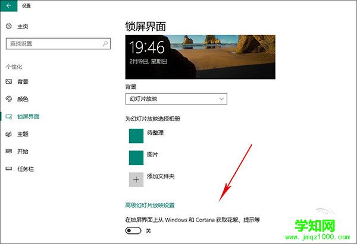Click the dropdown chevron arrow
This screenshot has height=244, width=357.
[221, 99]
